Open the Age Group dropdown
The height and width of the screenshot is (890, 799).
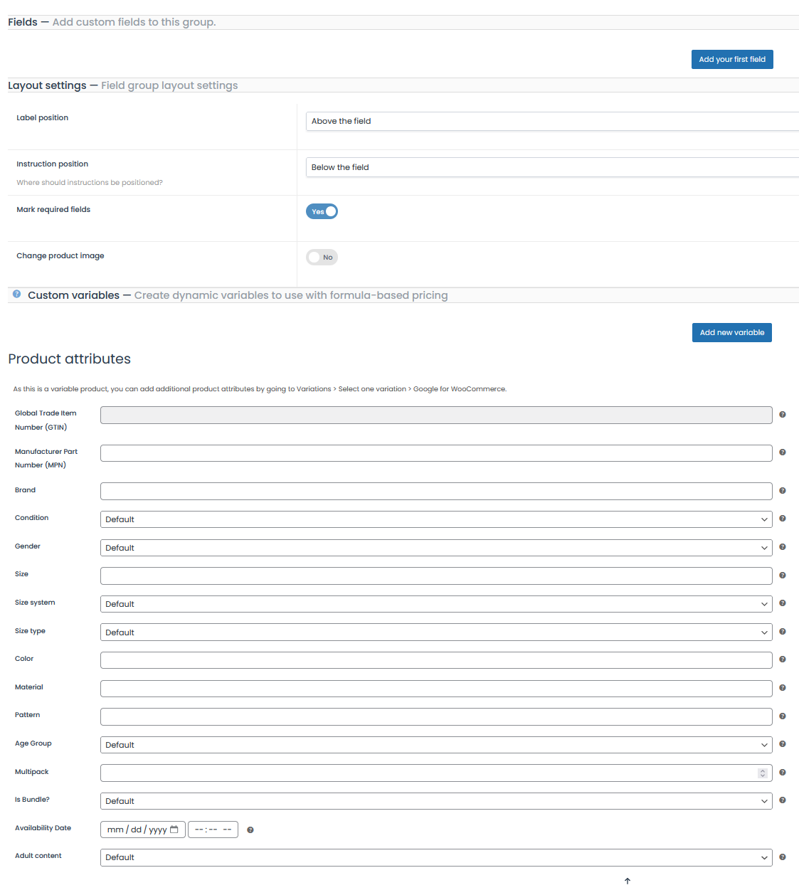pyautogui.click(x=436, y=745)
